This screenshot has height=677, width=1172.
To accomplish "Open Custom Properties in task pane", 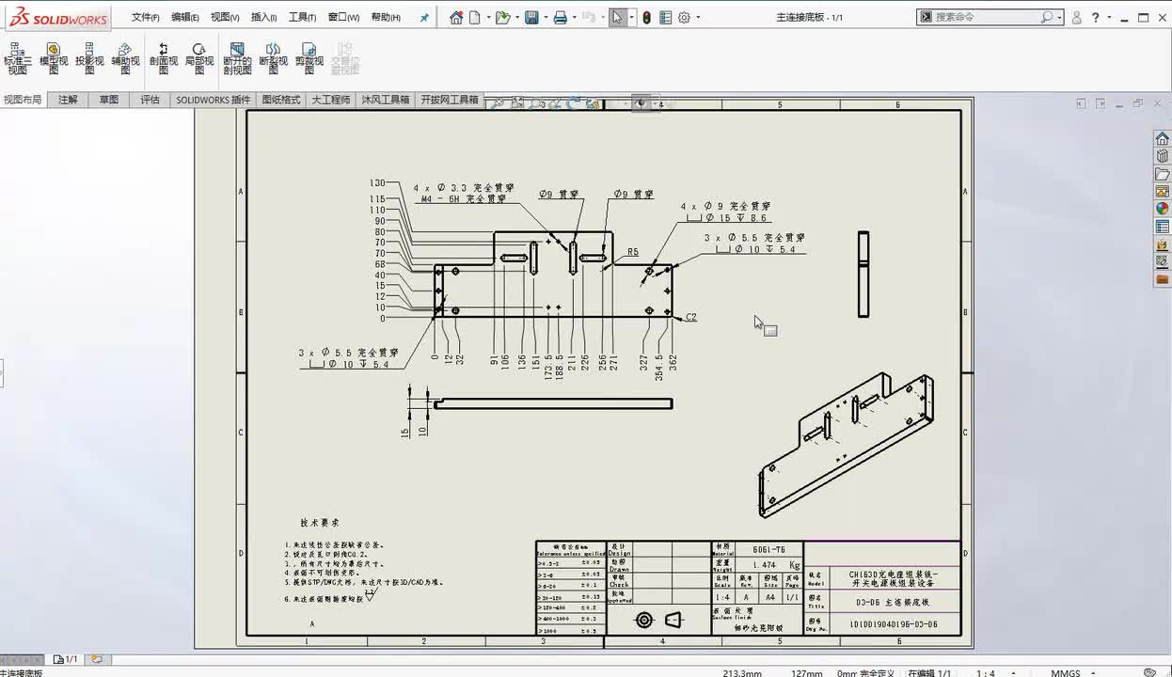I will (1163, 227).
